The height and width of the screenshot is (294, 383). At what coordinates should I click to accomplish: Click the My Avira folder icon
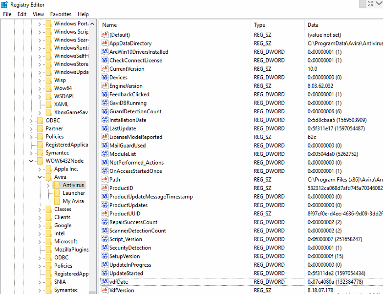tap(57, 201)
